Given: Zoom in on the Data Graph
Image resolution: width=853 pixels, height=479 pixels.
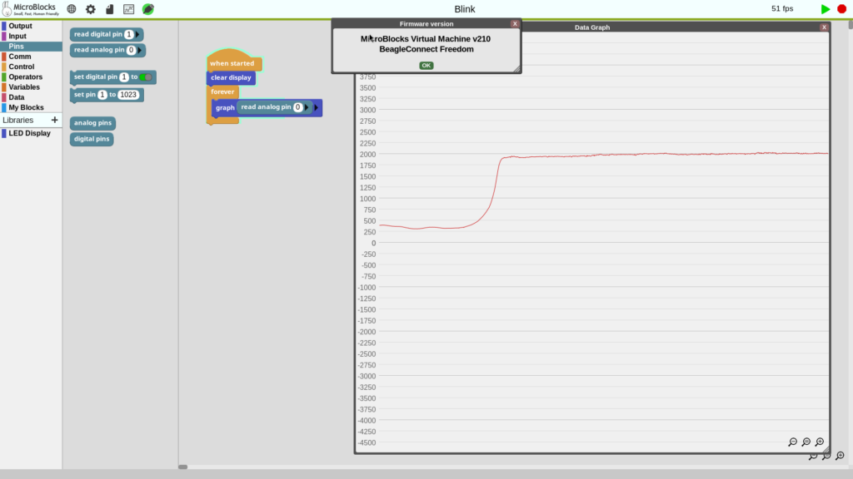Looking at the screenshot, I should [x=820, y=442].
